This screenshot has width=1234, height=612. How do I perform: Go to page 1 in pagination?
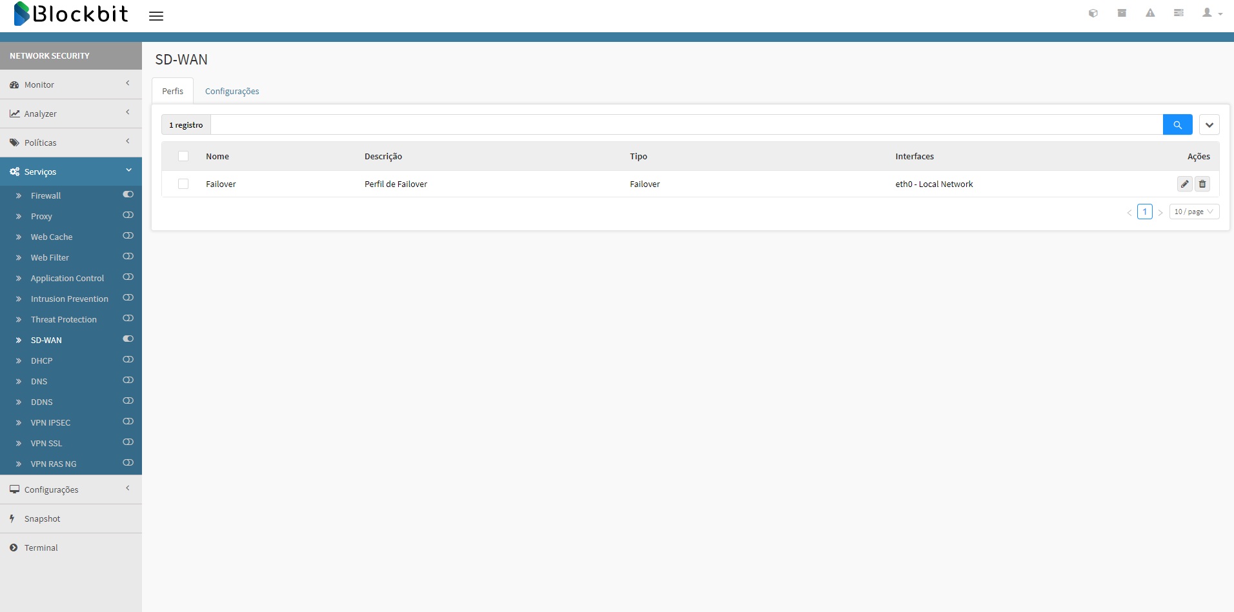(x=1144, y=212)
